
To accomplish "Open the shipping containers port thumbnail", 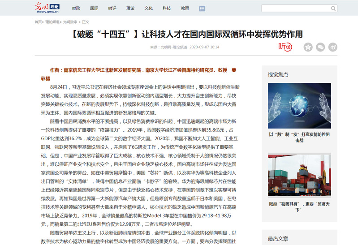I will click(299, 176).
